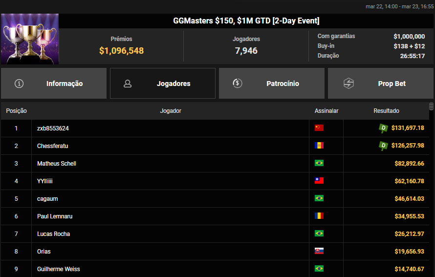The height and width of the screenshot is (277, 435).
Task: Click the Posição column header
Action: point(16,111)
